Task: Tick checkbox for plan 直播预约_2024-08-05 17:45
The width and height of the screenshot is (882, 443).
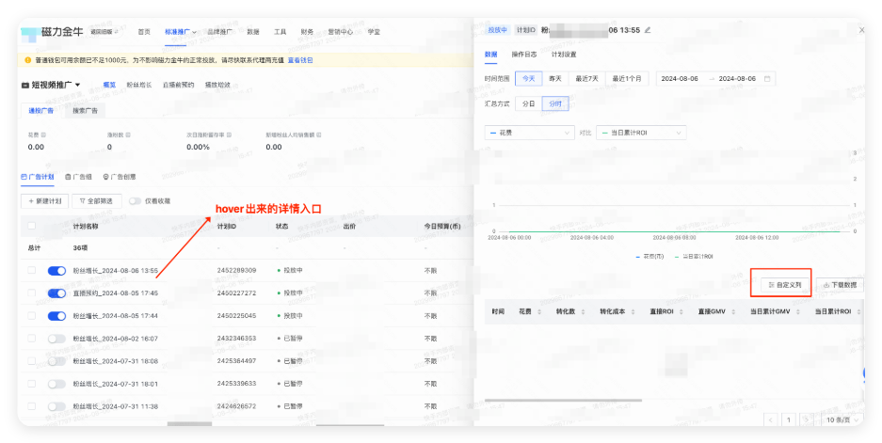Action: coord(31,293)
